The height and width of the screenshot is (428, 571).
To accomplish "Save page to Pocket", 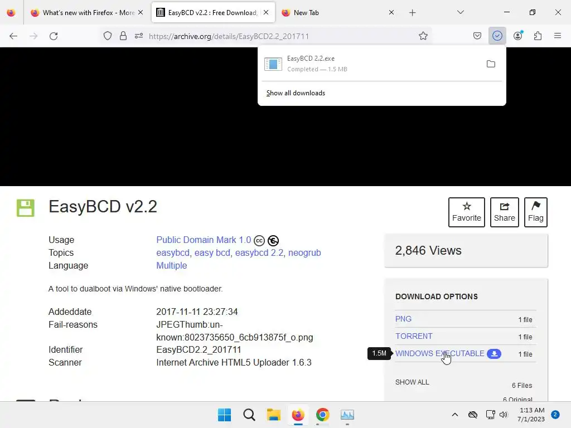I will coord(477,36).
